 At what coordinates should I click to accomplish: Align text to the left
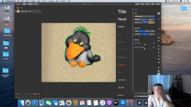137,31
